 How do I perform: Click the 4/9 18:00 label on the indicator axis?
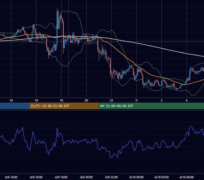[x=61, y=177]
